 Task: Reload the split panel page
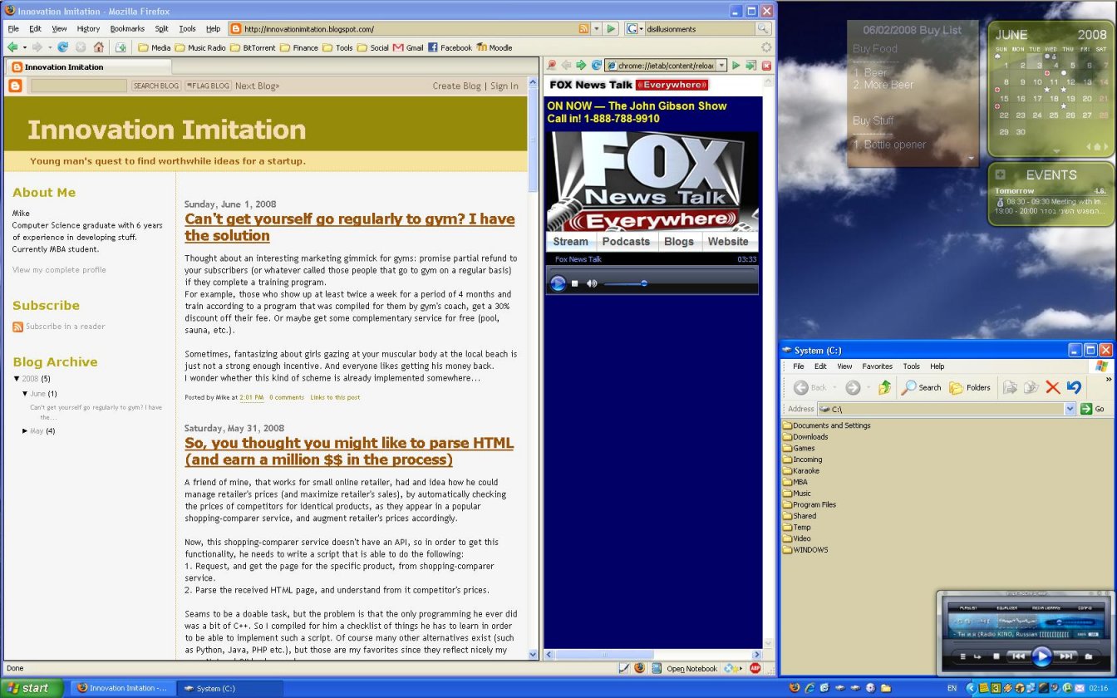[597, 65]
